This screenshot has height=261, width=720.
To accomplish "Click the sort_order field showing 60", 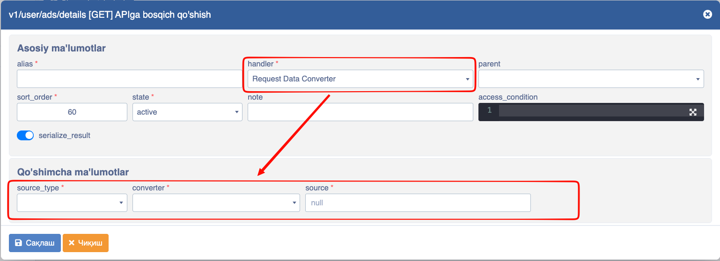I will pyautogui.click(x=72, y=112).
